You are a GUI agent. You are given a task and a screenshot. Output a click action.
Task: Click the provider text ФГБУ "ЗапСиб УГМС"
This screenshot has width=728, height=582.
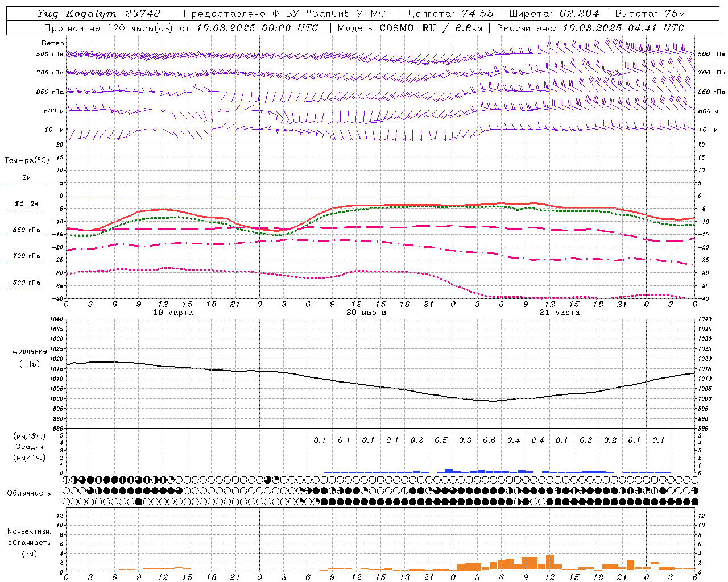[331, 14]
